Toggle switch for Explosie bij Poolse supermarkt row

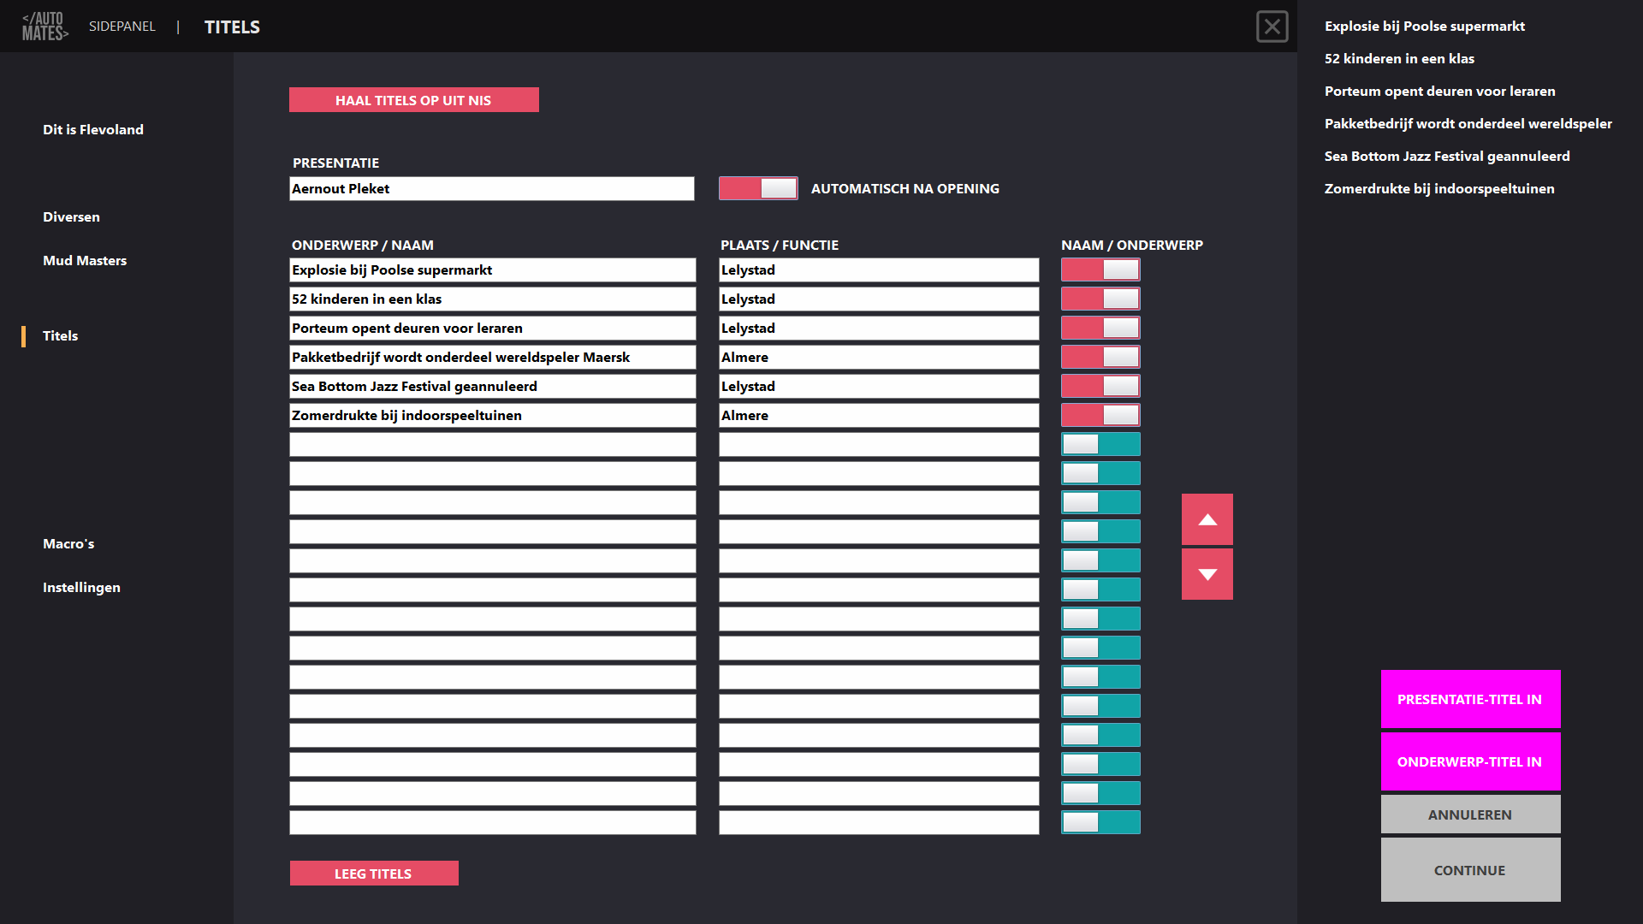point(1100,269)
